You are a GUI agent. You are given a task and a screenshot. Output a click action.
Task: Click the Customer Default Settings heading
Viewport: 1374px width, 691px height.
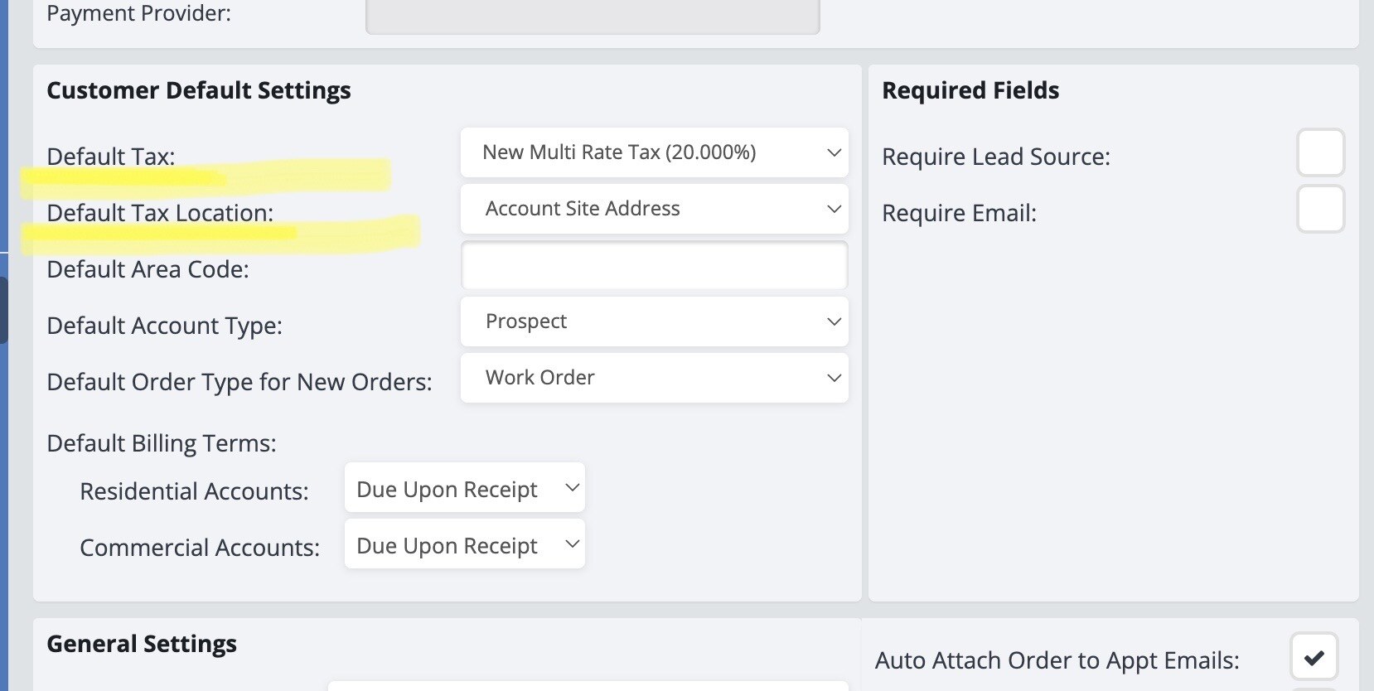[x=199, y=90]
